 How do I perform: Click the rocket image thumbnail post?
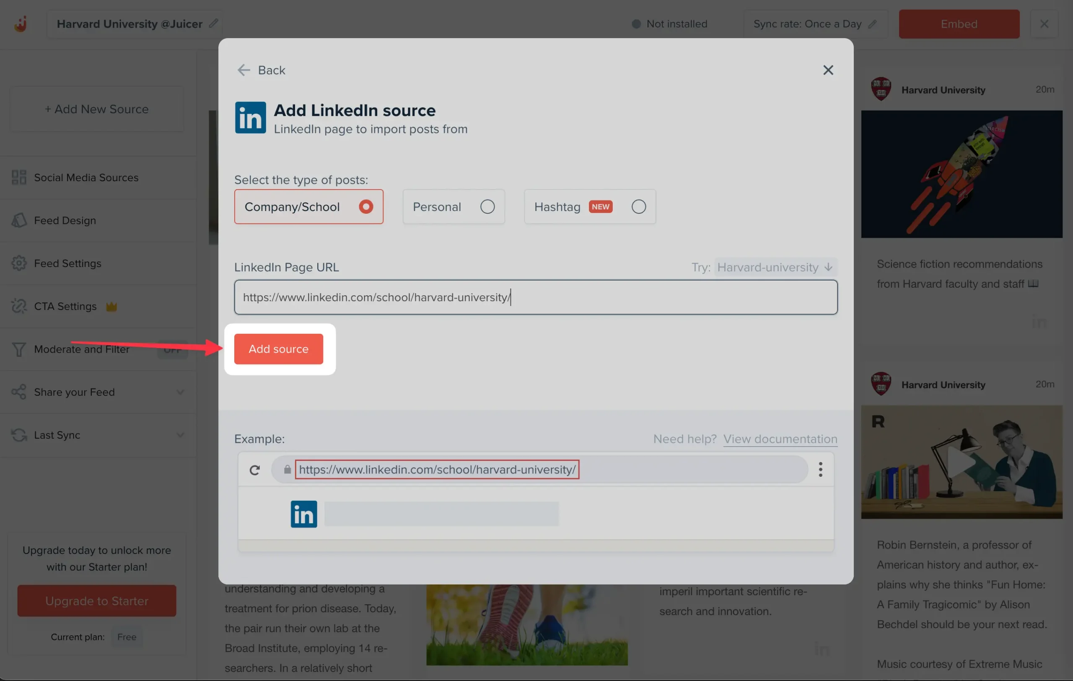point(962,174)
